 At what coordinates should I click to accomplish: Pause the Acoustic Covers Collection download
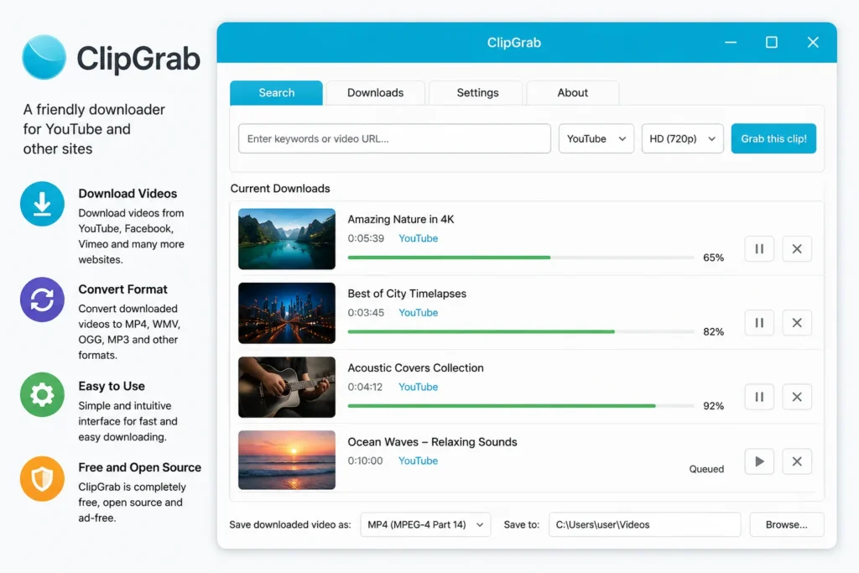[x=759, y=397]
